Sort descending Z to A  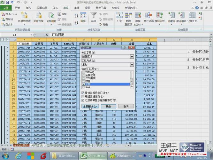click(x=76, y=23)
